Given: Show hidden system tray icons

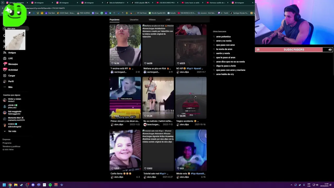Looking at the screenshot, I should click(291, 185).
